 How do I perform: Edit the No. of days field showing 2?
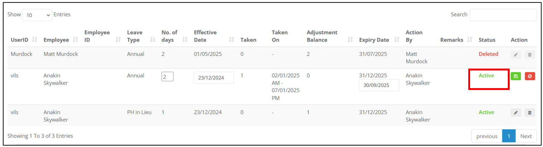pos(167,77)
